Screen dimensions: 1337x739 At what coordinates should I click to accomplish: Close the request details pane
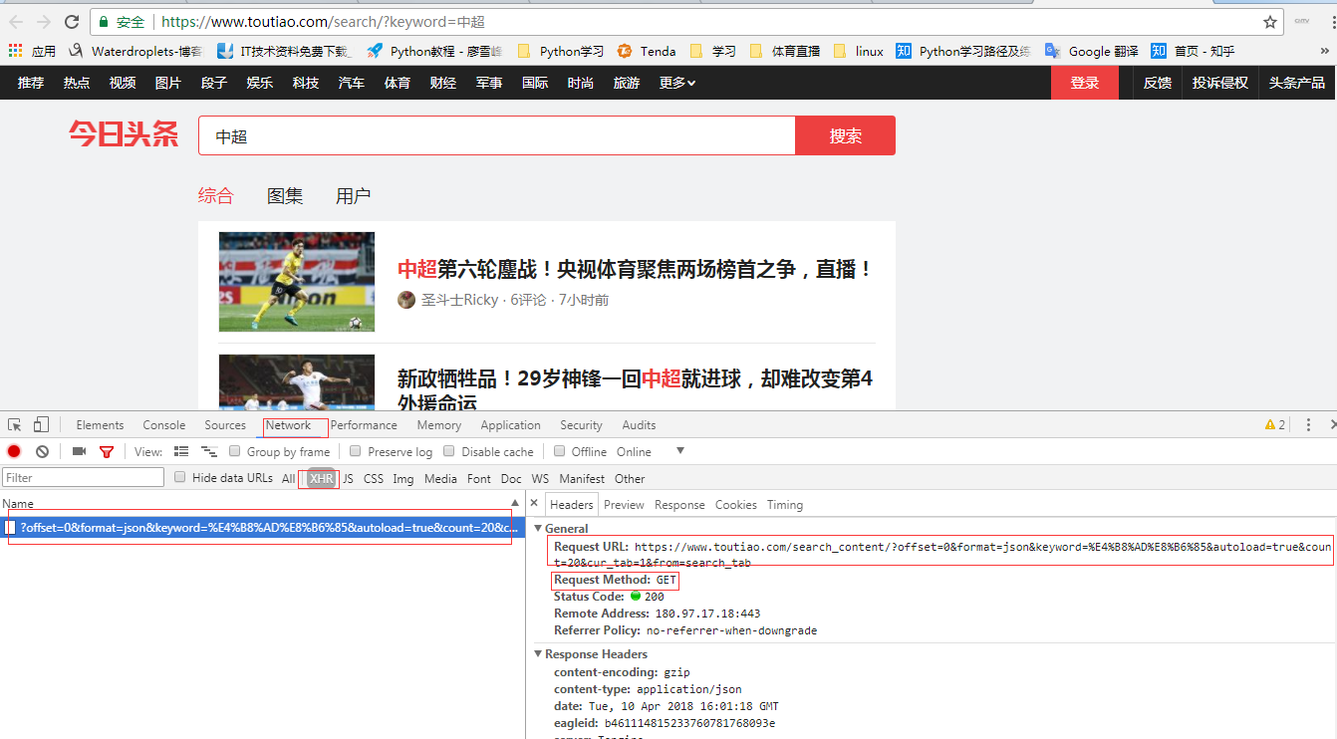[534, 504]
